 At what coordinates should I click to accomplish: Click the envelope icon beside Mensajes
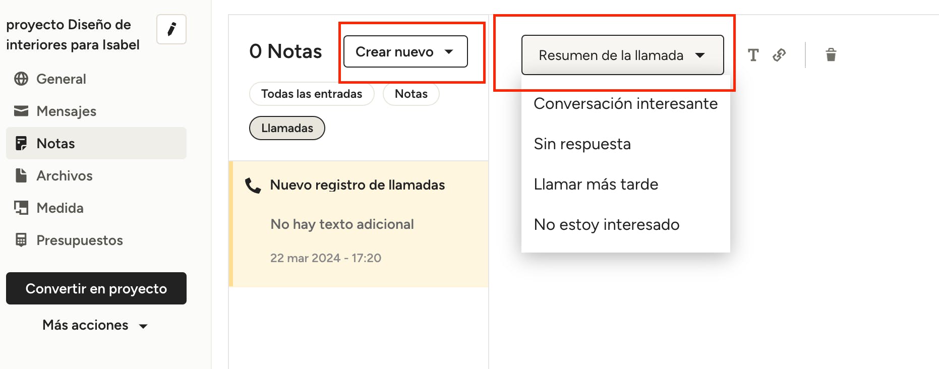[21, 111]
